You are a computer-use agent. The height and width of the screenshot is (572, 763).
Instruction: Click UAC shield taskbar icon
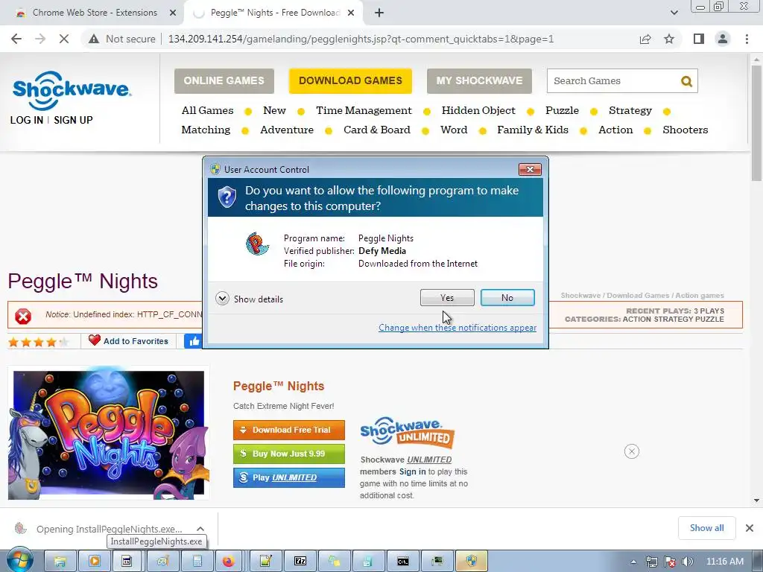click(x=471, y=562)
